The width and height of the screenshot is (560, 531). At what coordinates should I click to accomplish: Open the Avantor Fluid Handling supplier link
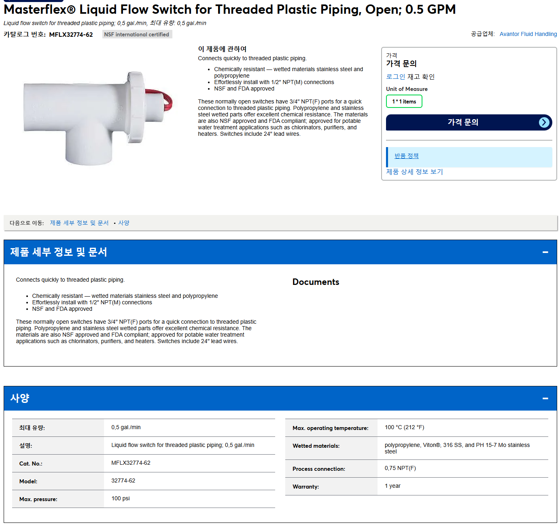528,34
